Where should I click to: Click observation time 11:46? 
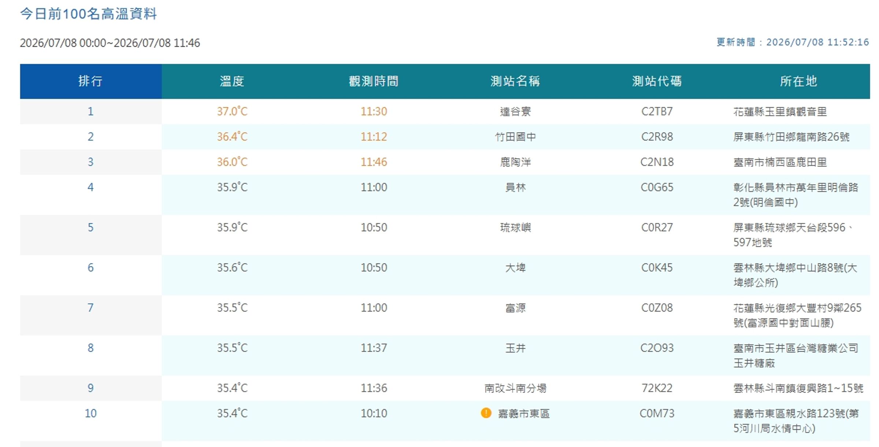click(x=374, y=162)
